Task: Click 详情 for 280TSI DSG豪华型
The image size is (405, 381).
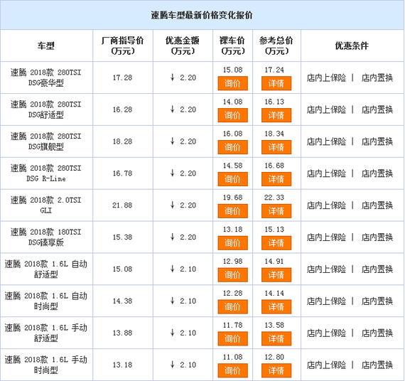Action: tap(276, 83)
